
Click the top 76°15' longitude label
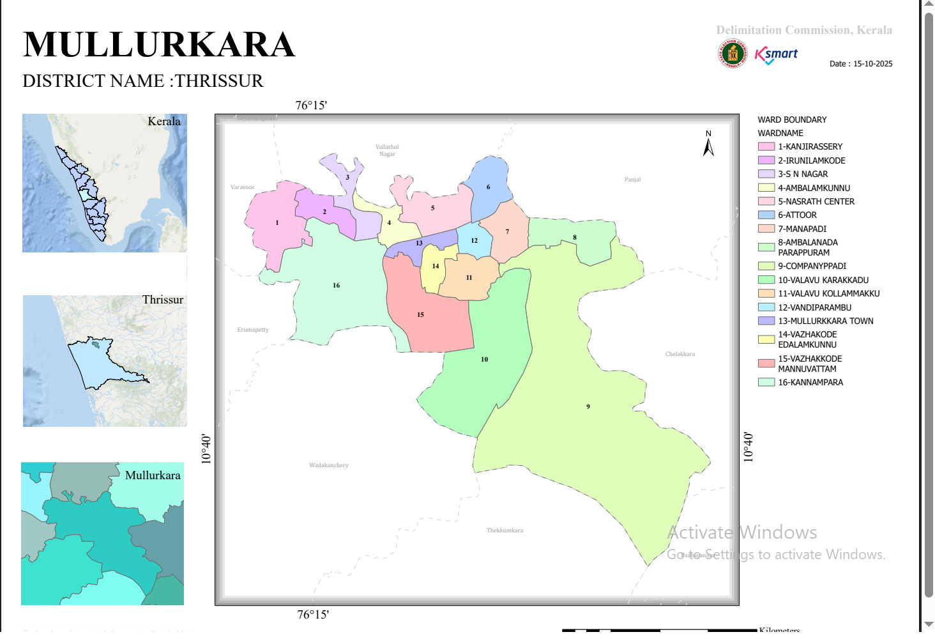[x=311, y=105]
